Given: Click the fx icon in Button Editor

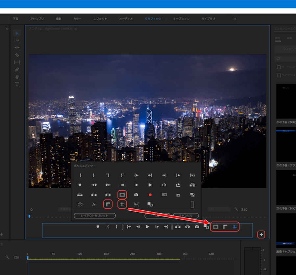Looking at the screenshot, I should click(94, 204).
